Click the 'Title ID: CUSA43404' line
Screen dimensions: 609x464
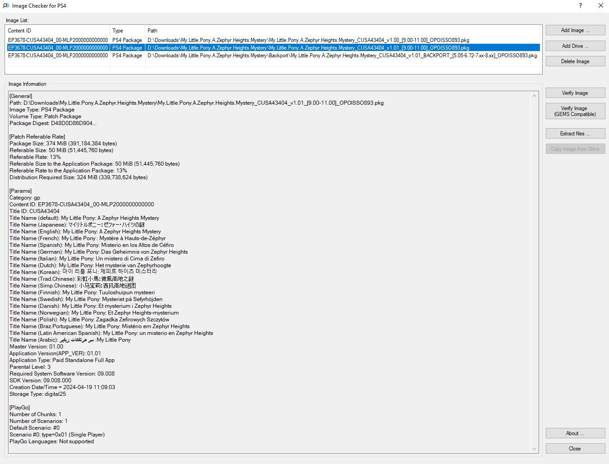pos(34,211)
